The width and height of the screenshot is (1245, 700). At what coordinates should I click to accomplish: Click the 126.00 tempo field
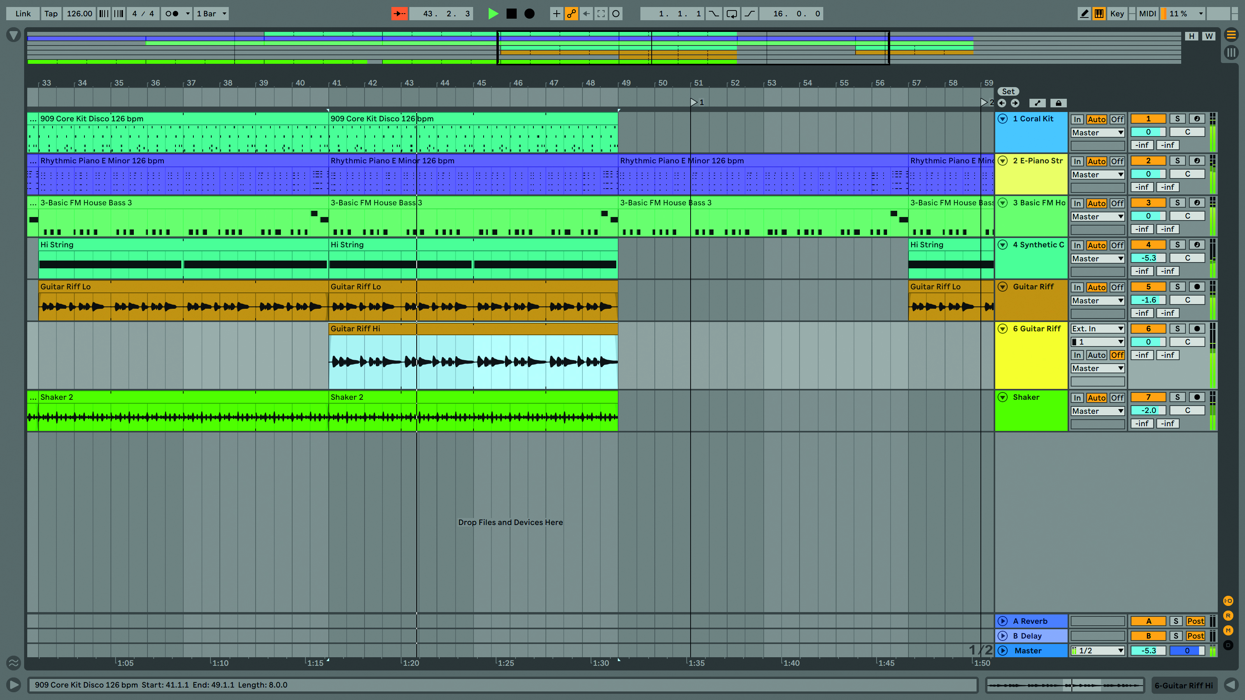[x=79, y=14]
